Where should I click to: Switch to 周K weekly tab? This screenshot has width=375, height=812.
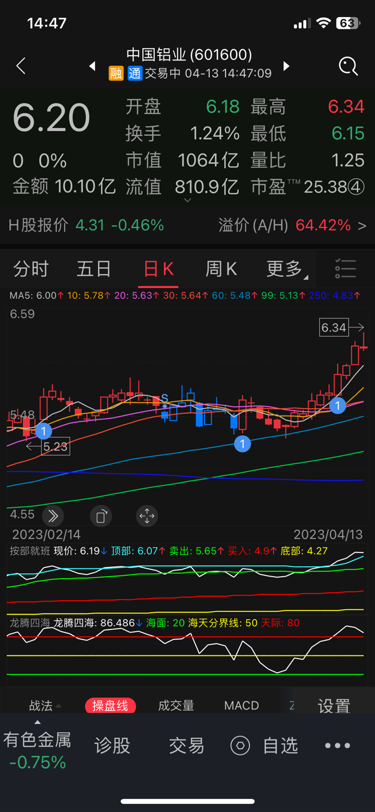click(x=221, y=269)
